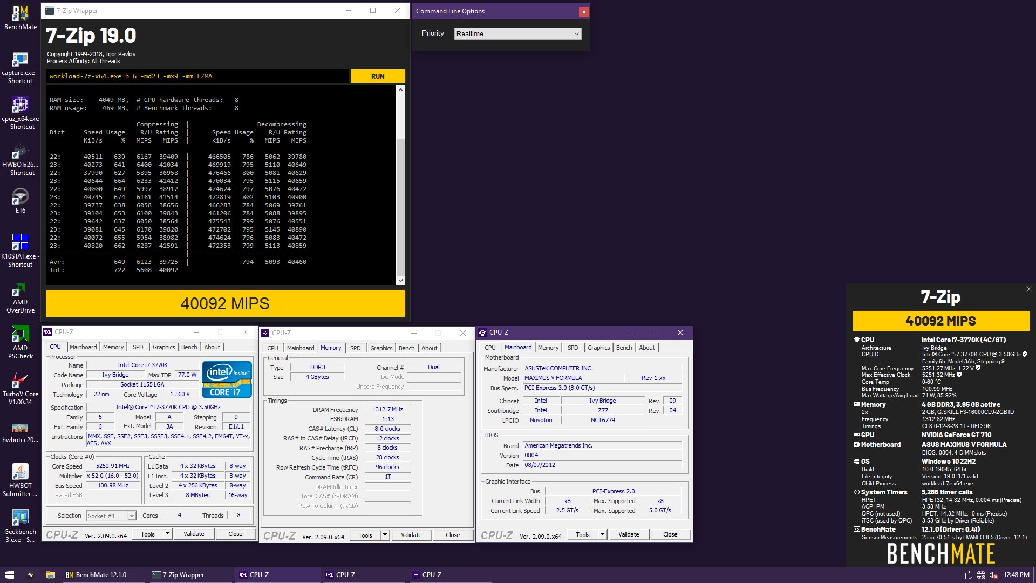
Task: Switch to Mainboard tab in first CPU-Z window
Action: [83, 347]
